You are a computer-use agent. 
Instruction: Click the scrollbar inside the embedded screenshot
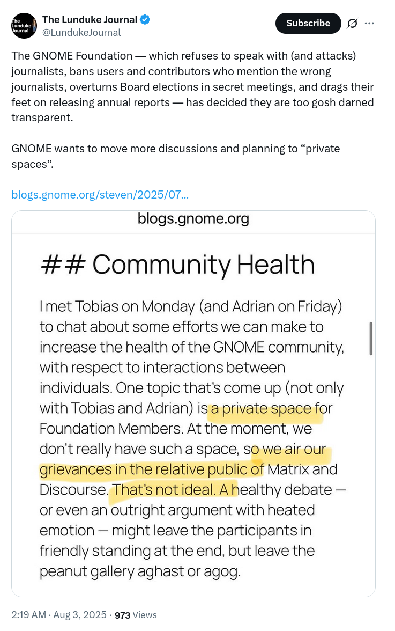[370, 339]
